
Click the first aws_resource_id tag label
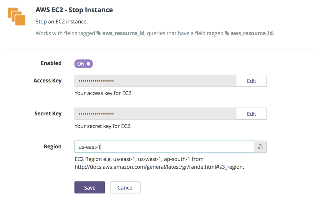coord(123,33)
